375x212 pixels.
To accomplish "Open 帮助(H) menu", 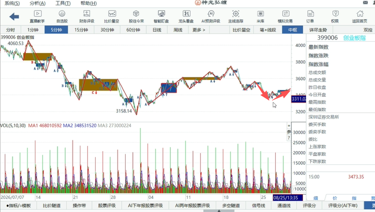I will [89, 3].
